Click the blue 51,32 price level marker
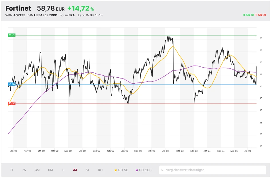This screenshot has height=179, width=270. point(12,84)
